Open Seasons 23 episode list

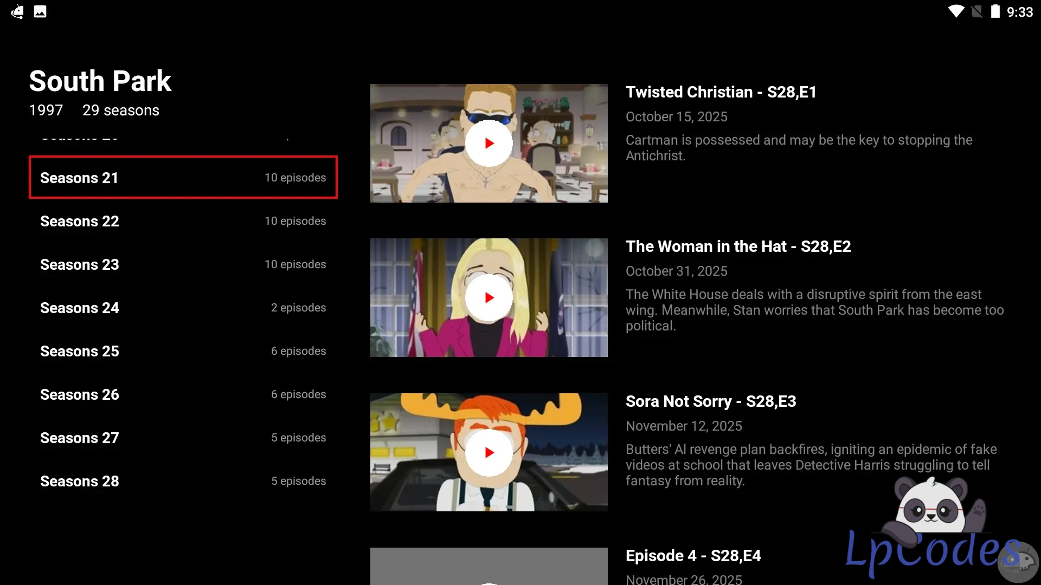[x=183, y=264]
